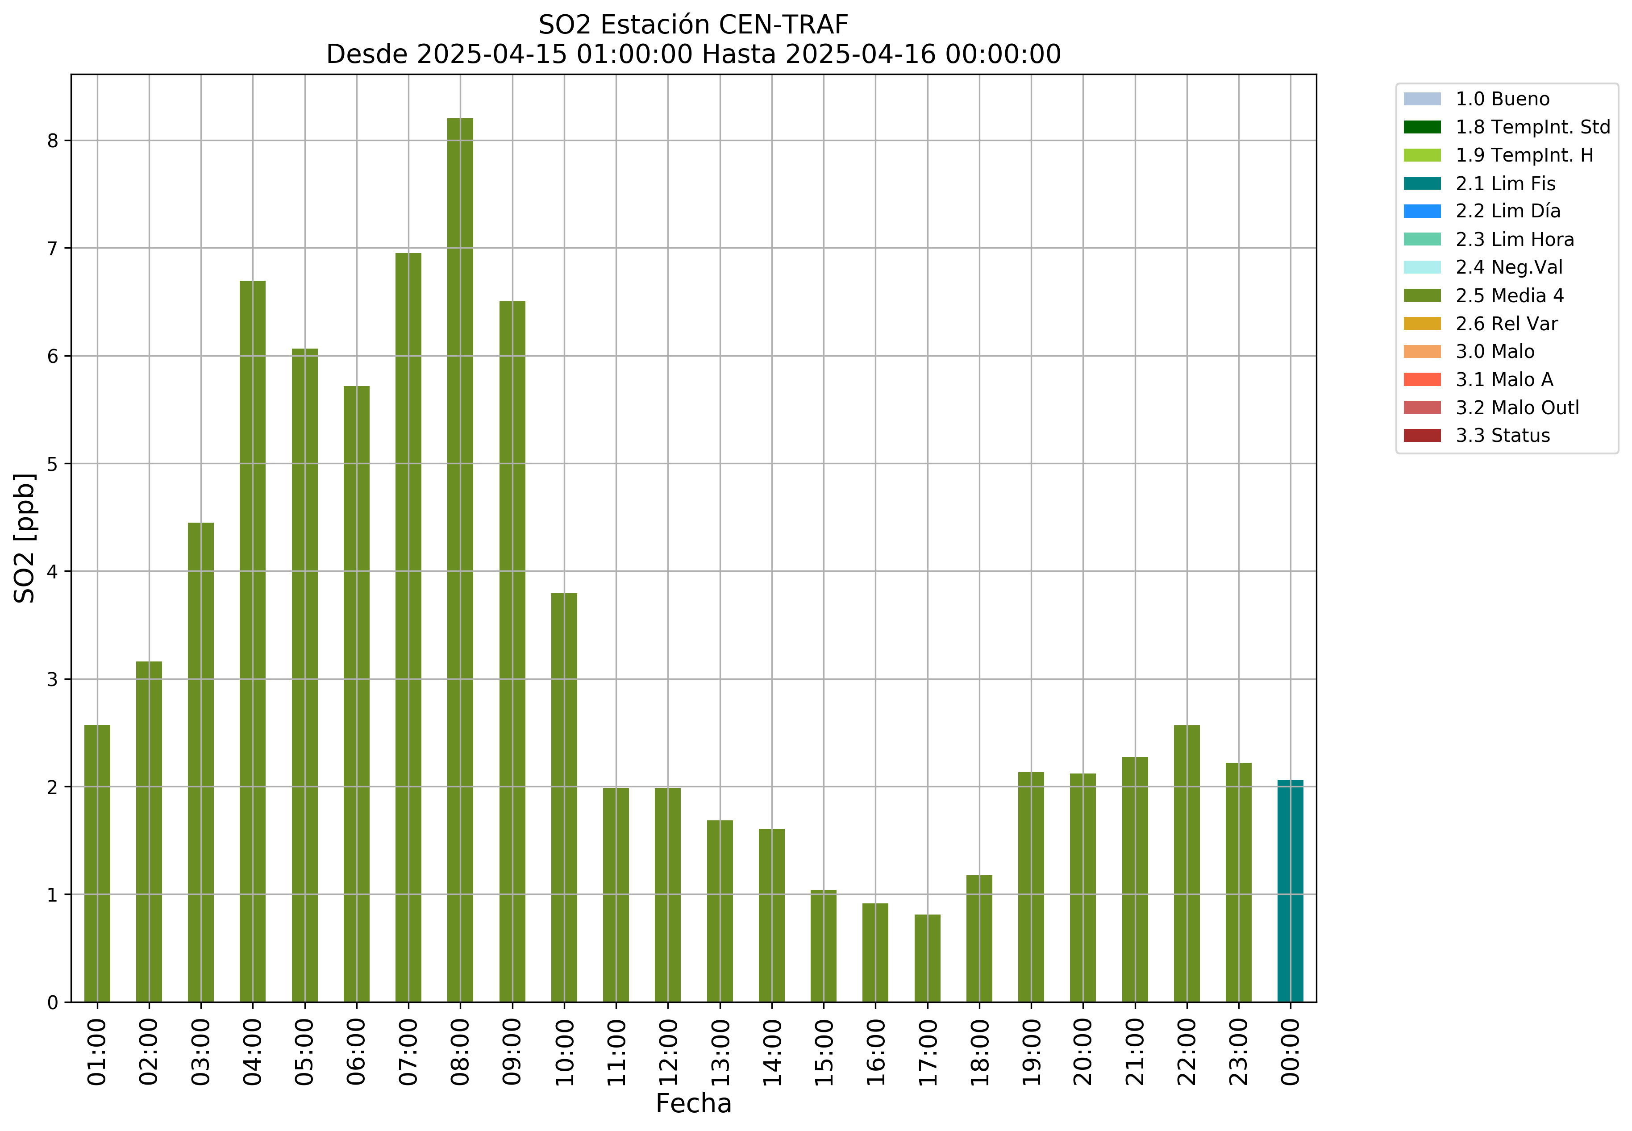This screenshot has height=1131, width=1632.
Task: Click the '3.1 Malo A' legend label
Action: point(1504,380)
